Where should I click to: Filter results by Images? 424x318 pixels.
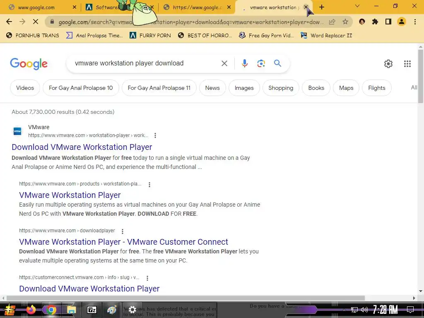pos(244,88)
